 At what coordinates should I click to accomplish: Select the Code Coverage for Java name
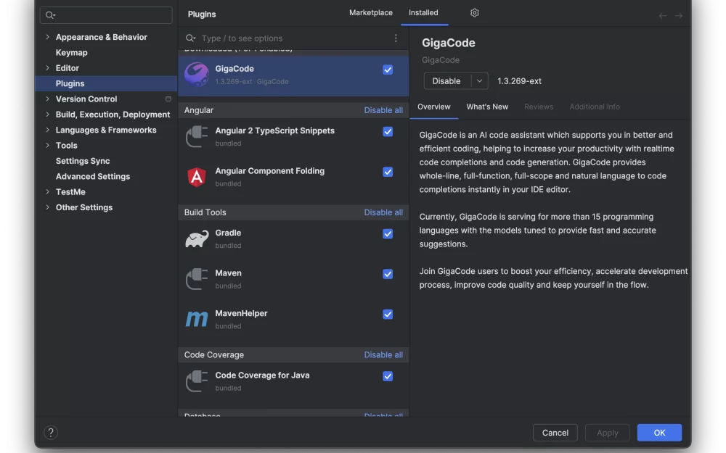click(x=262, y=375)
